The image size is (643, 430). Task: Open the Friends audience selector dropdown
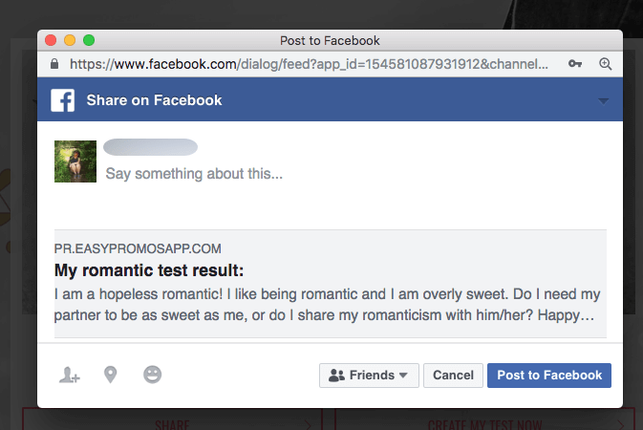click(369, 376)
